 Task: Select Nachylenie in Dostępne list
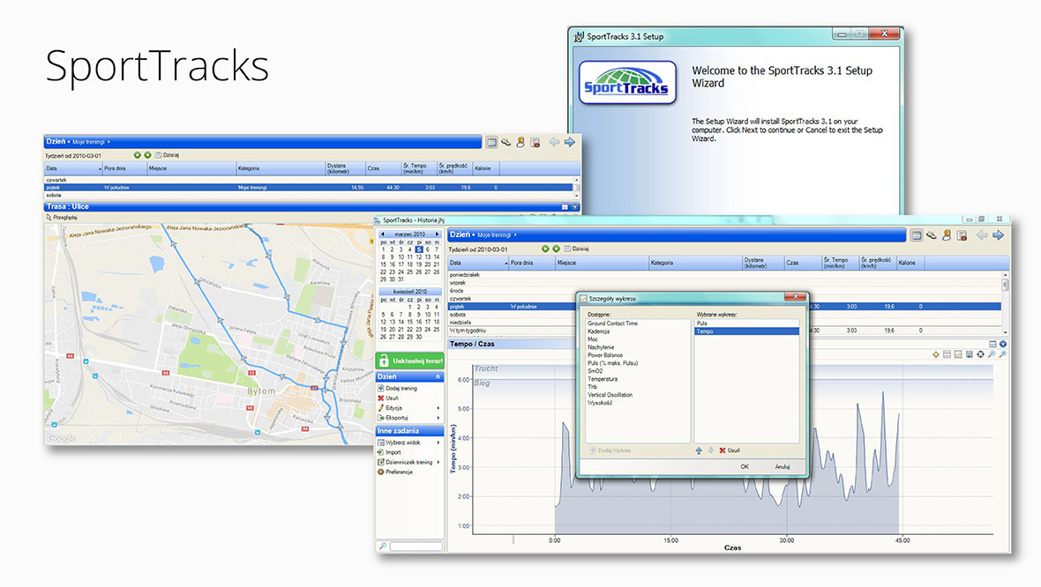[x=601, y=347]
